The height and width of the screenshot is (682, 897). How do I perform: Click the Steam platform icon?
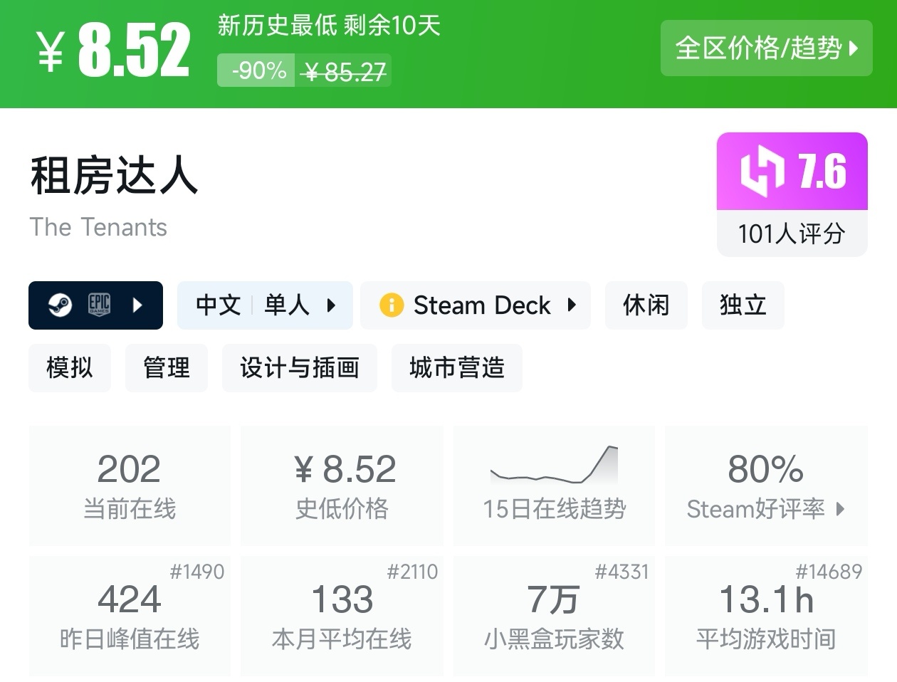tap(60, 305)
